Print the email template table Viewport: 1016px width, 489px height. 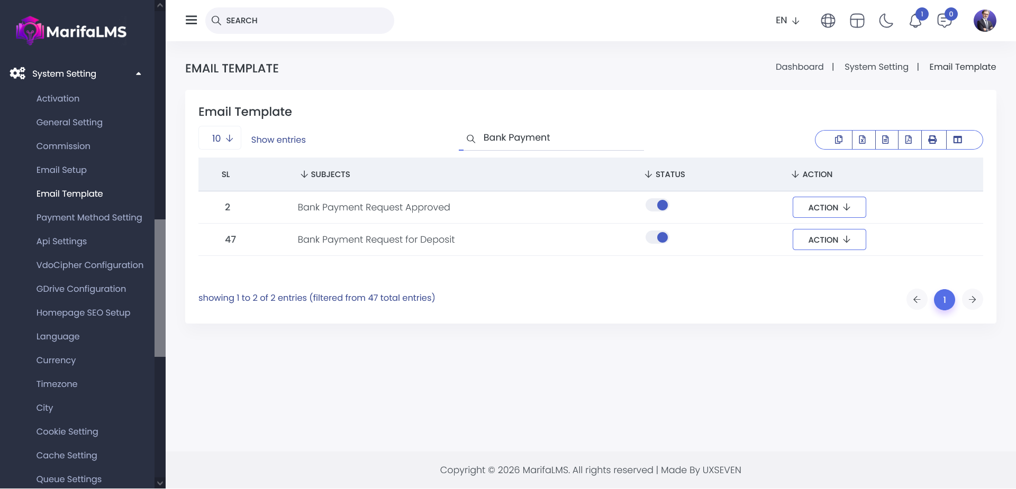932,140
